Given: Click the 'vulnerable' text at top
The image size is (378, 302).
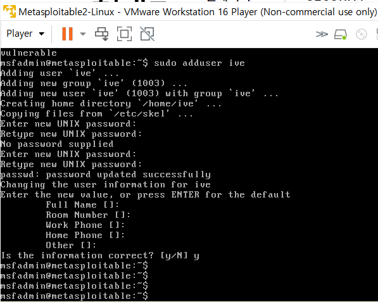Looking at the screenshot, I should [x=28, y=53].
